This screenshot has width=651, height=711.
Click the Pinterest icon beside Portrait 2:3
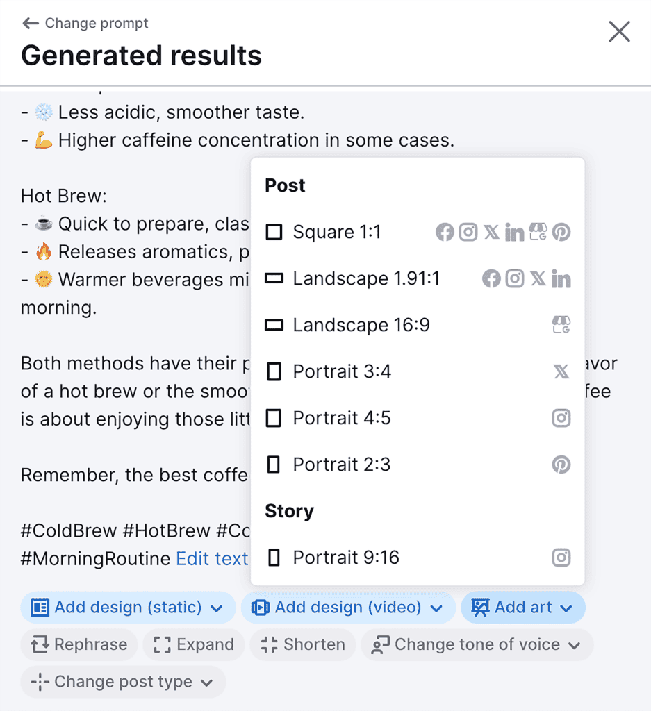[561, 465]
